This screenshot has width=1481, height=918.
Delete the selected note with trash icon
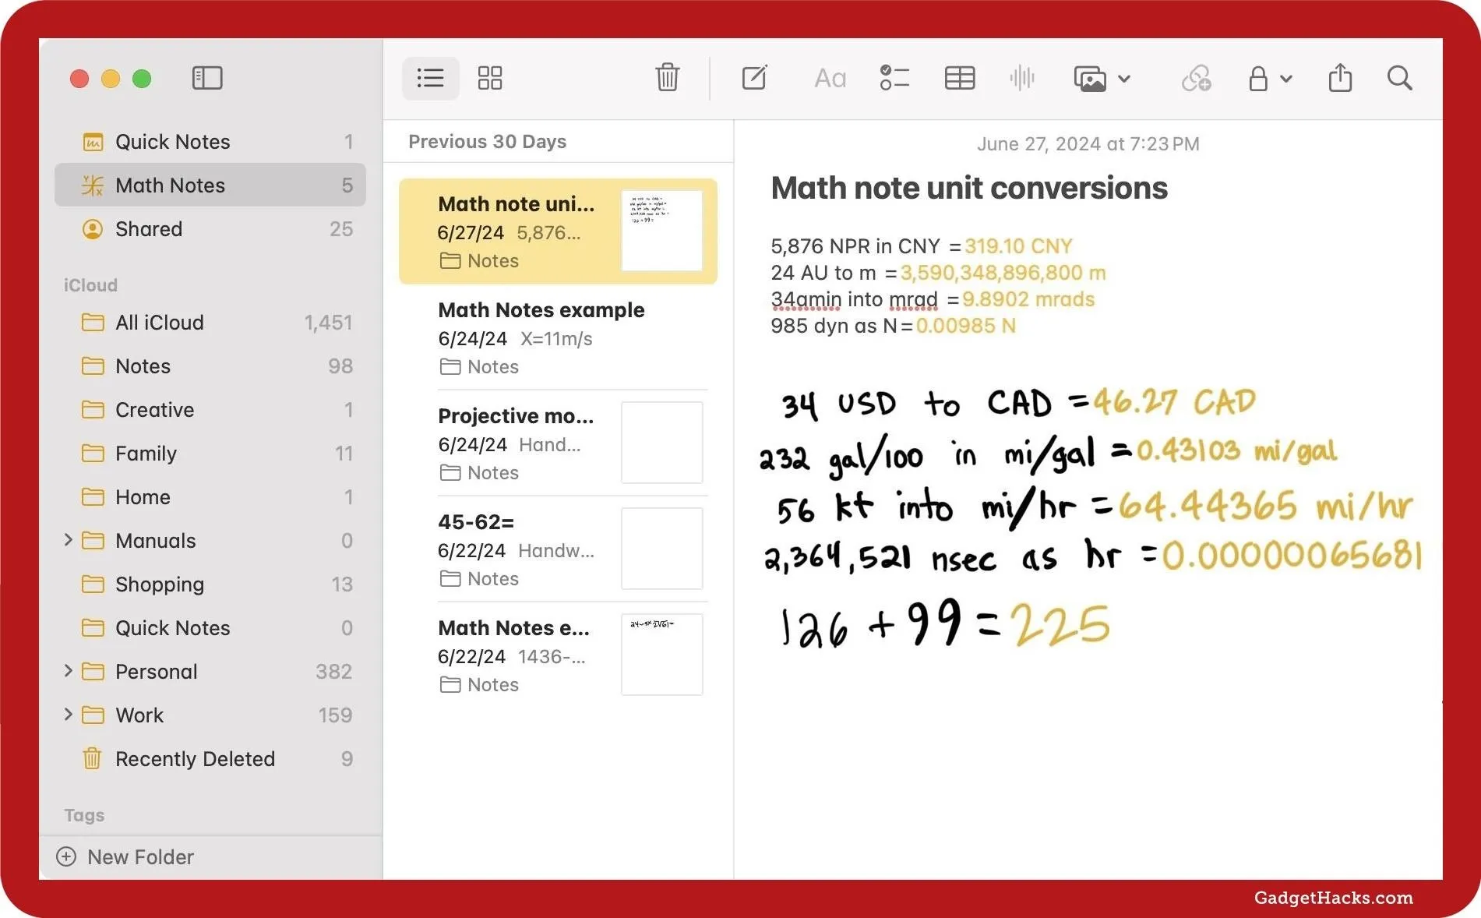668,78
